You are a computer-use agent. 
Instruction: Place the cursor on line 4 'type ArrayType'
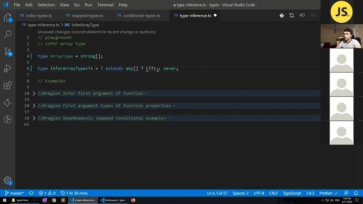tap(55, 56)
